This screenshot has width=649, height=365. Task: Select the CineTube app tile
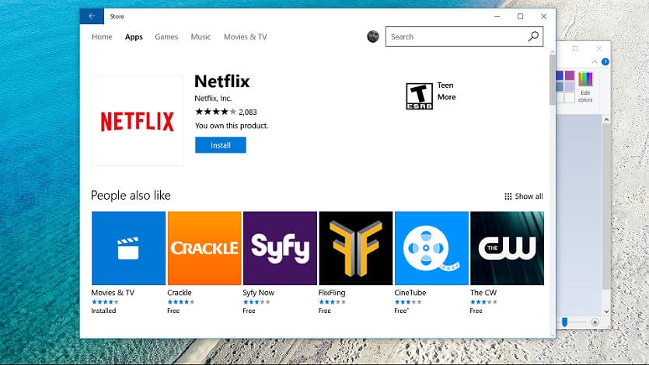click(431, 248)
